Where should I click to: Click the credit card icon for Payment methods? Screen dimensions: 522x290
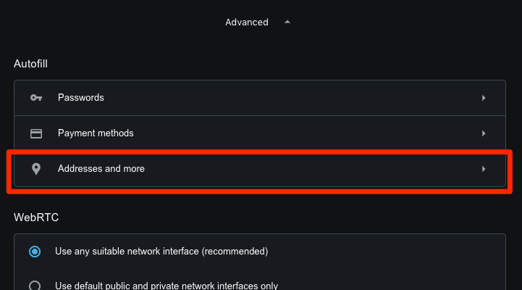(x=35, y=133)
